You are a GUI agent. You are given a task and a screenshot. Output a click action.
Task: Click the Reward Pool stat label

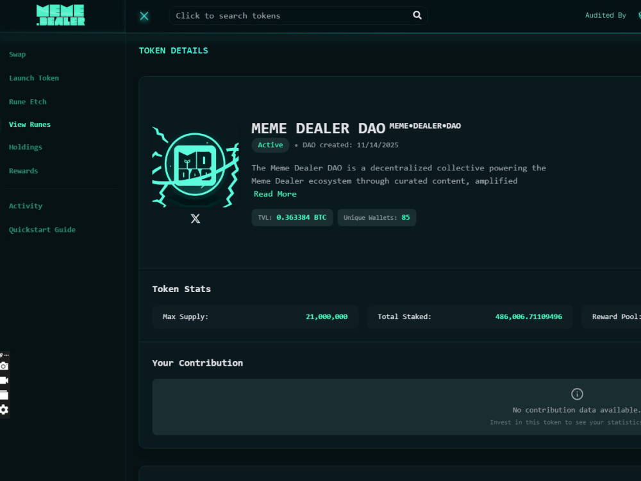click(616, 316)
